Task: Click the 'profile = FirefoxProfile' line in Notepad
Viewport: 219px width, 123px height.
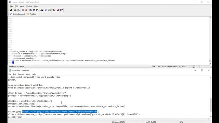Action: (39, 96)
